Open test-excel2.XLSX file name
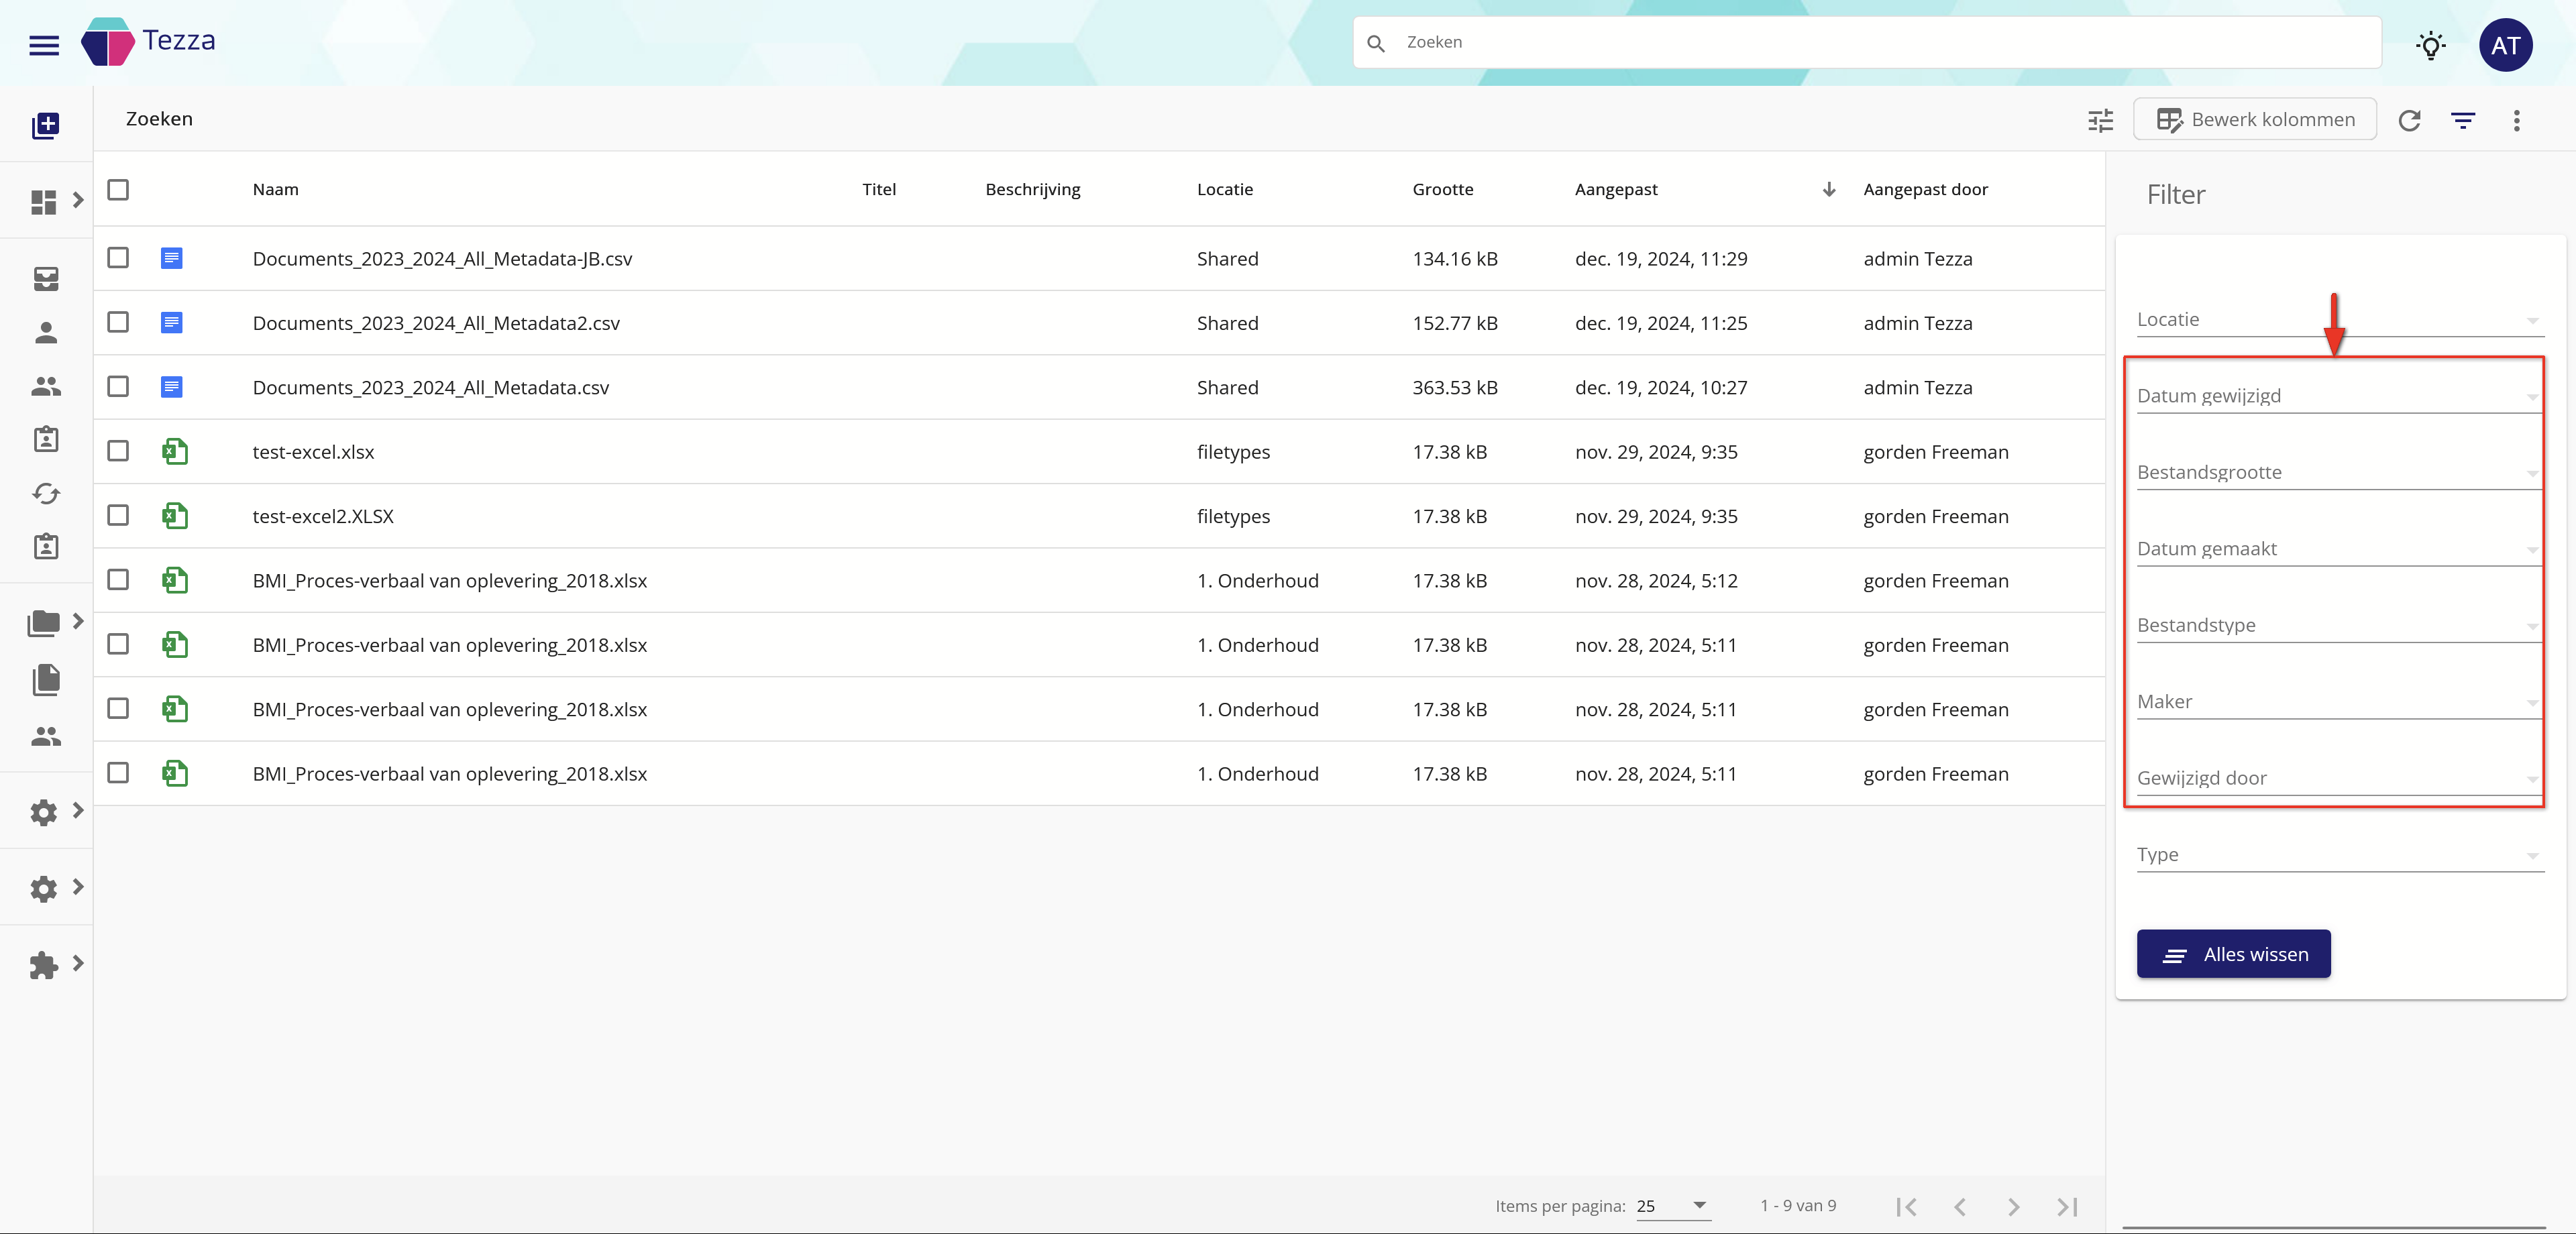Screen dimensions: 2576x1234 323,516
